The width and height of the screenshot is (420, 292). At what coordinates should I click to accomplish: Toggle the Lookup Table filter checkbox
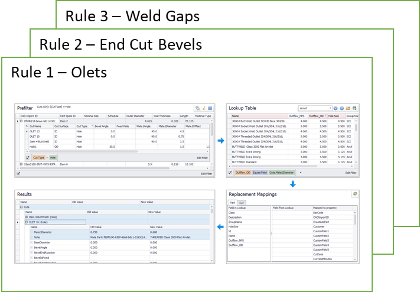pyautogui.click(x=230, y=173)
